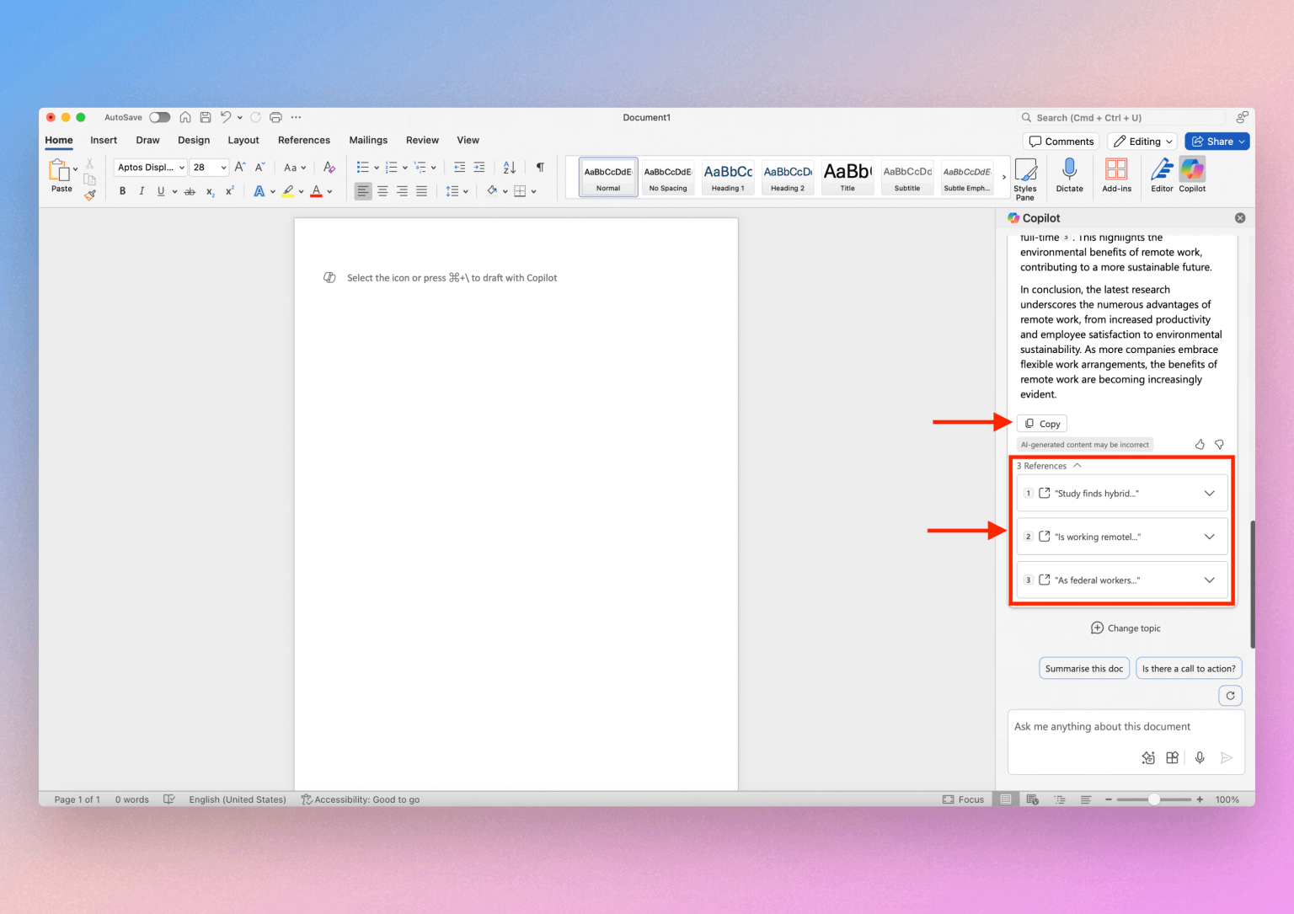Image resolution: width=1294 pixels, height=914 pixels.
Task: Click the Sort A-Z icon
Action: (509, 167)
